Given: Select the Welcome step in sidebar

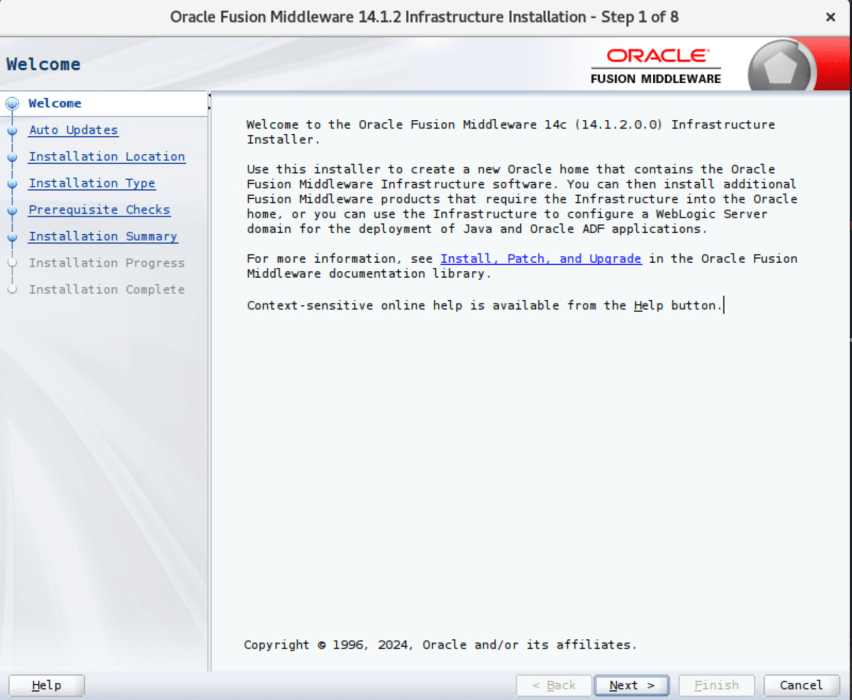Looking at the screenshot, I should click(55, 103).
